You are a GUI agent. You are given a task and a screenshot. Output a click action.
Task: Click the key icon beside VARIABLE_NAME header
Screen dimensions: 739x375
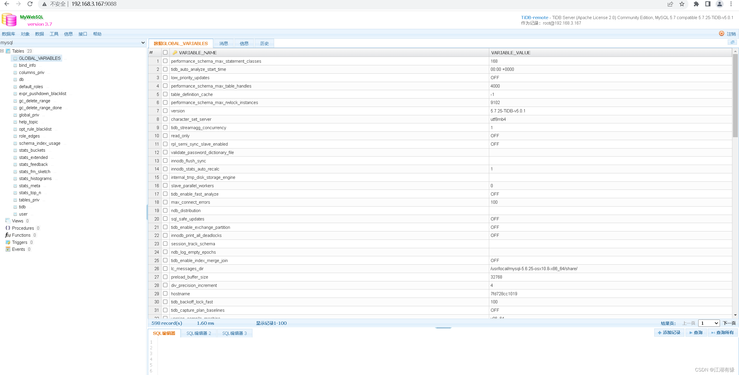click(175, 52)
